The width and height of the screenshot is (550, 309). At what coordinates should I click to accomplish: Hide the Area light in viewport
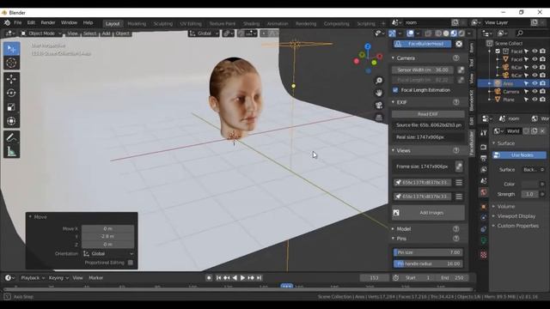(x=535, y=83)
